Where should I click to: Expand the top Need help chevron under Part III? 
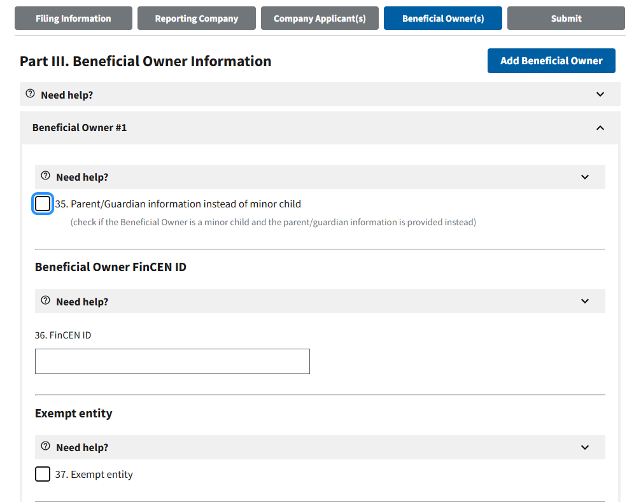[600, 94]
